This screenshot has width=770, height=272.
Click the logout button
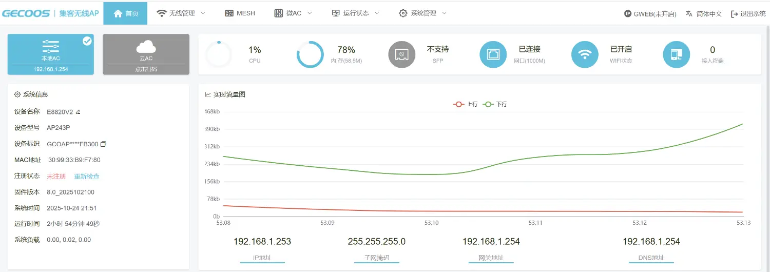pyautogui.click(x=748, y=14)
